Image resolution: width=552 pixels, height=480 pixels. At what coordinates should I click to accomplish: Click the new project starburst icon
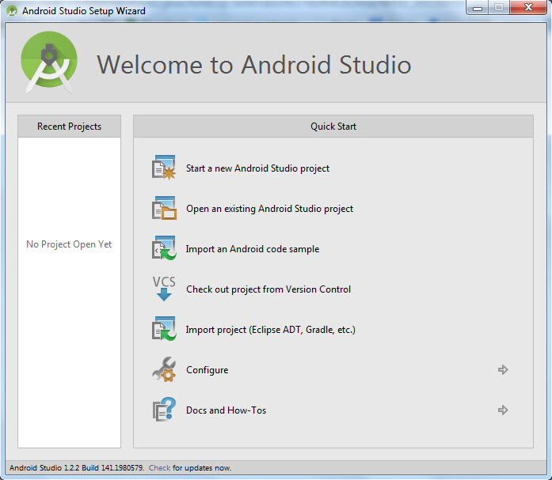pyautogui.click(x=164, y=168)
